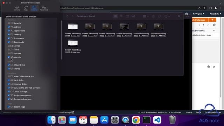Sort by Public IPv4 DNS column arrow
This screenshot has height=126, width=224.
[x=214, y=31]
